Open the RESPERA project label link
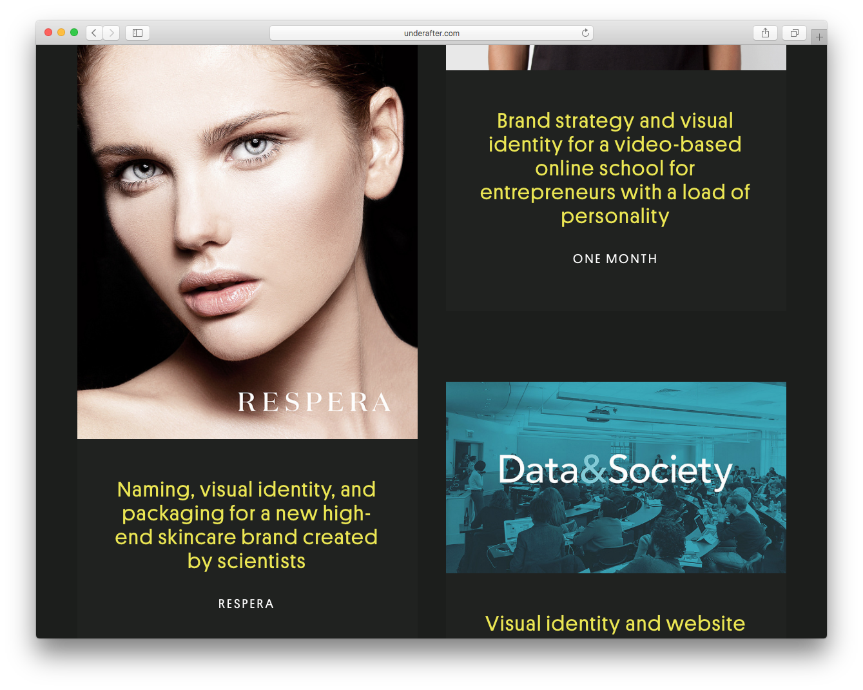Image resolution: width=863 pixels, height=690 pixels. click(246, 604)
